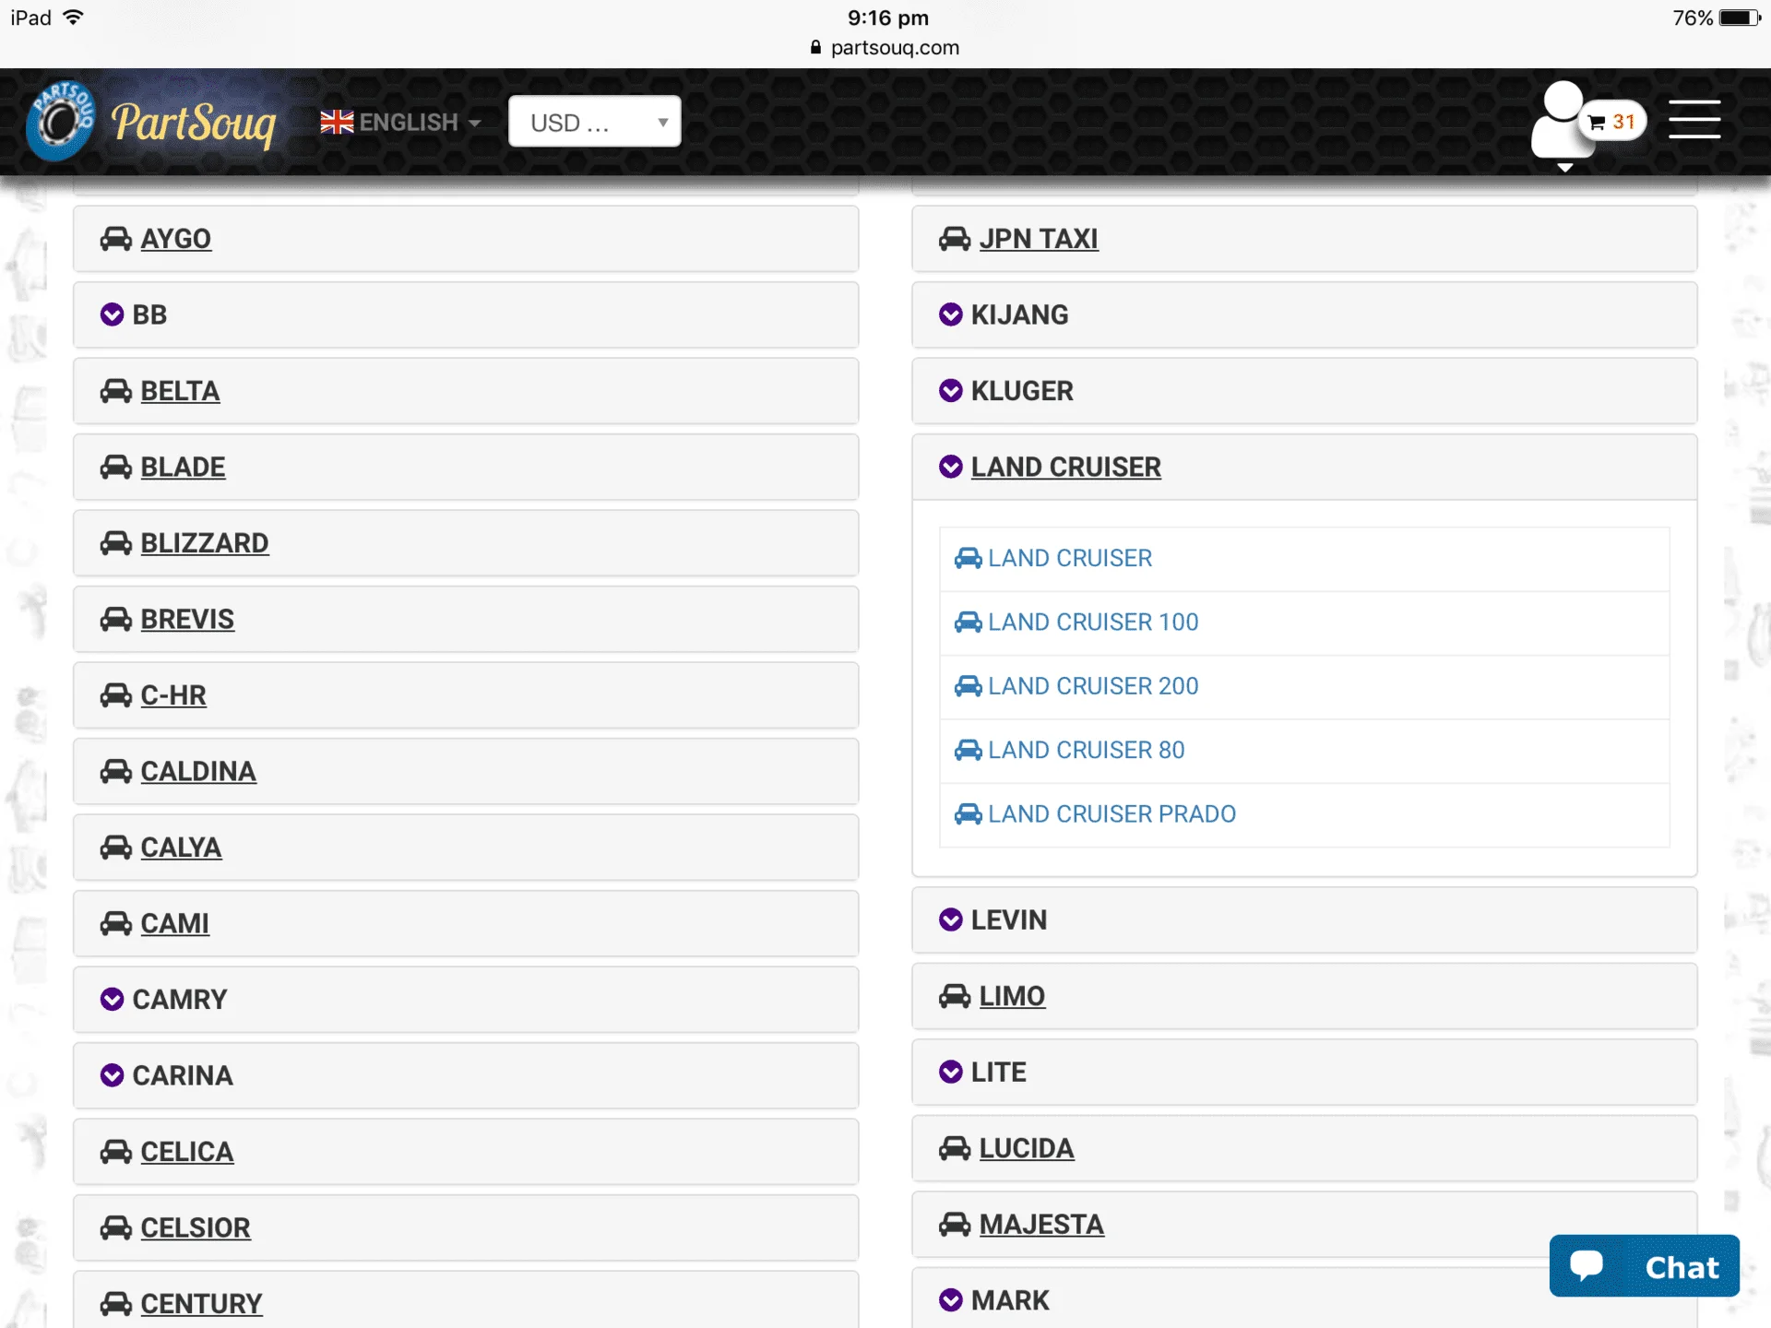Image resolution: width=1771 pixels, height=1328 pixels.
Task: Click the car icon beside CELSIOR
Action: click(x=115, y=1227)
